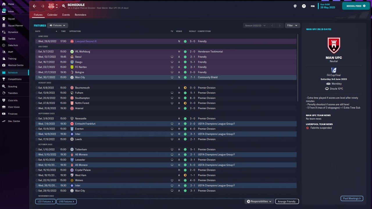Click the date display 28 May 2023
Screen dimensions: 372x209
(x=328, y=8)
